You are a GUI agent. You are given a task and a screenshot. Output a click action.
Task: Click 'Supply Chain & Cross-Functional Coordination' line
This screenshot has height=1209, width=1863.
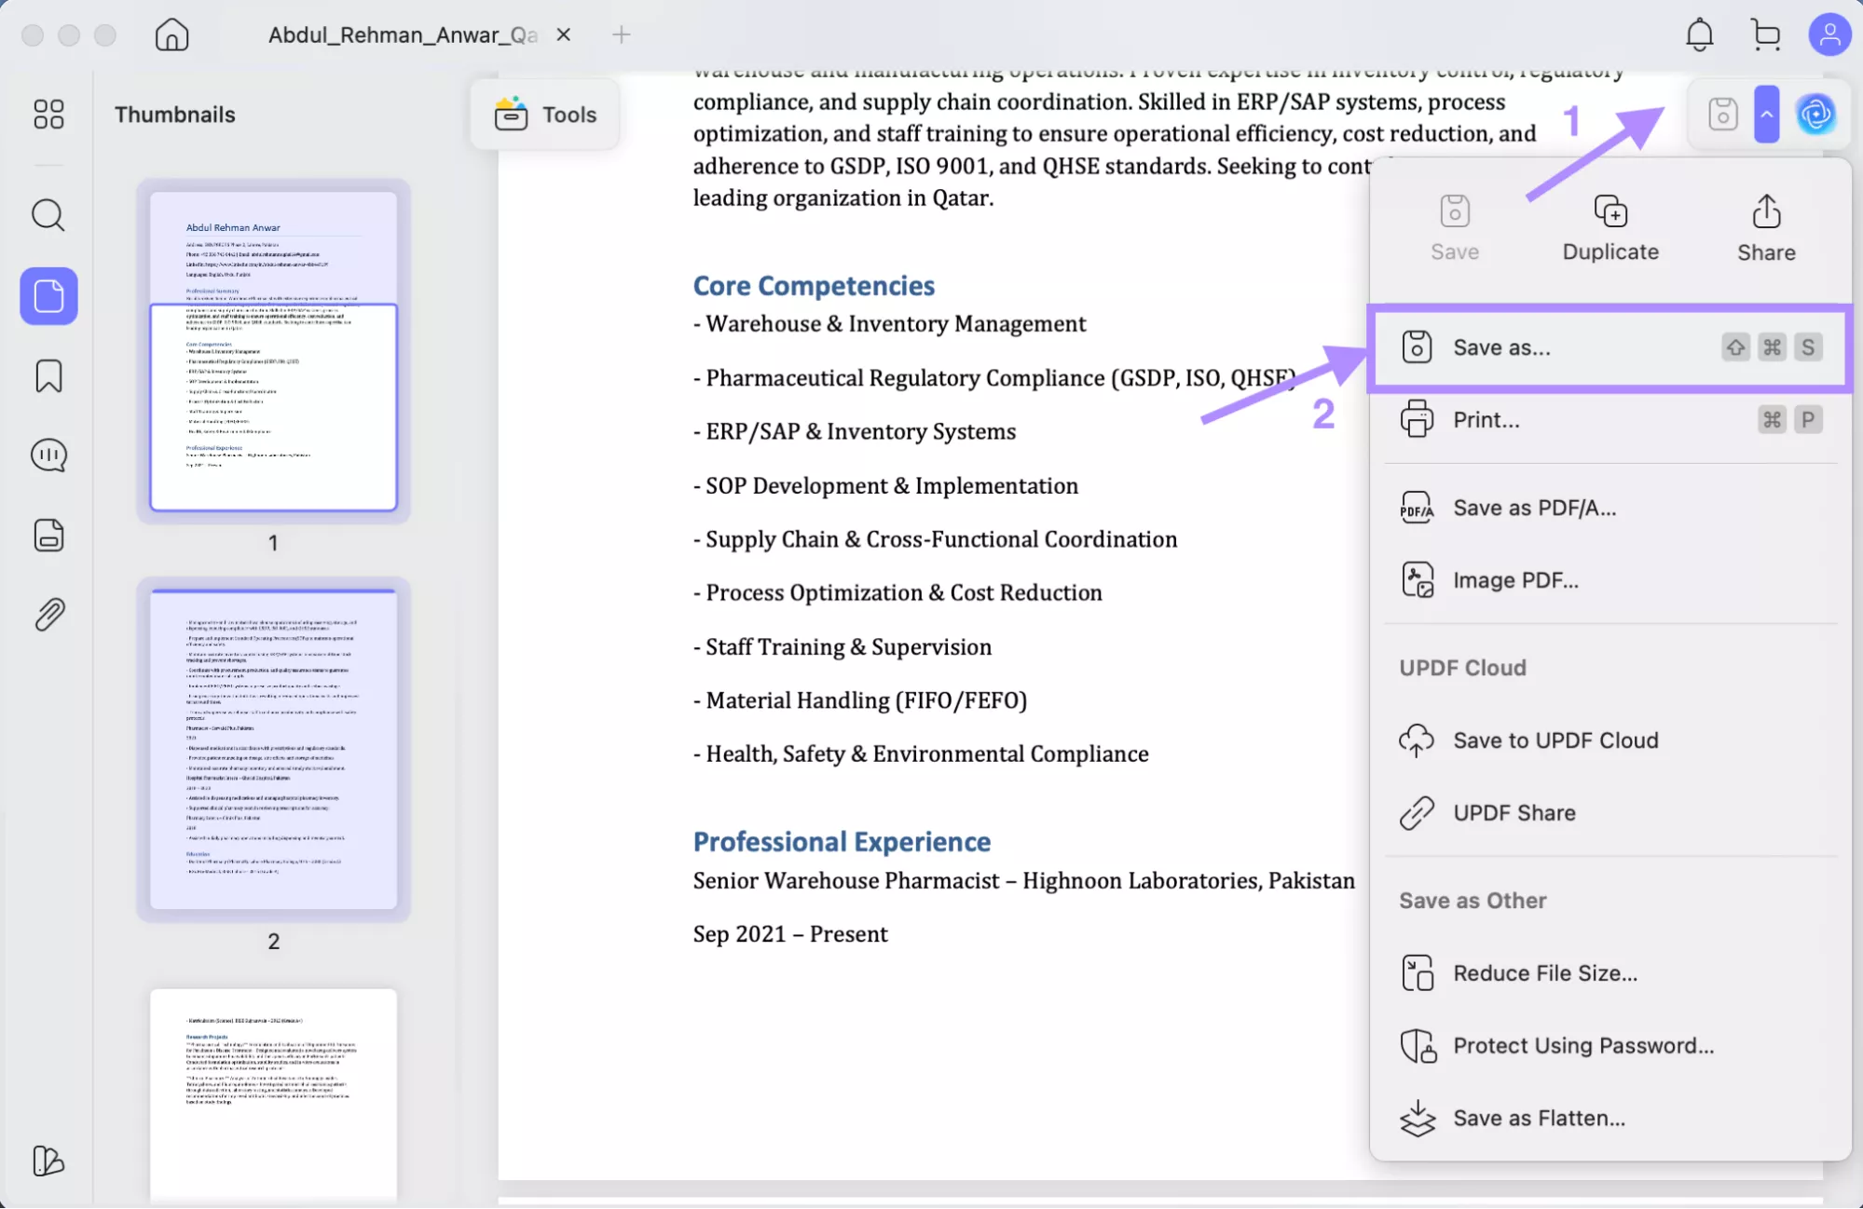(x=935, y=539)
